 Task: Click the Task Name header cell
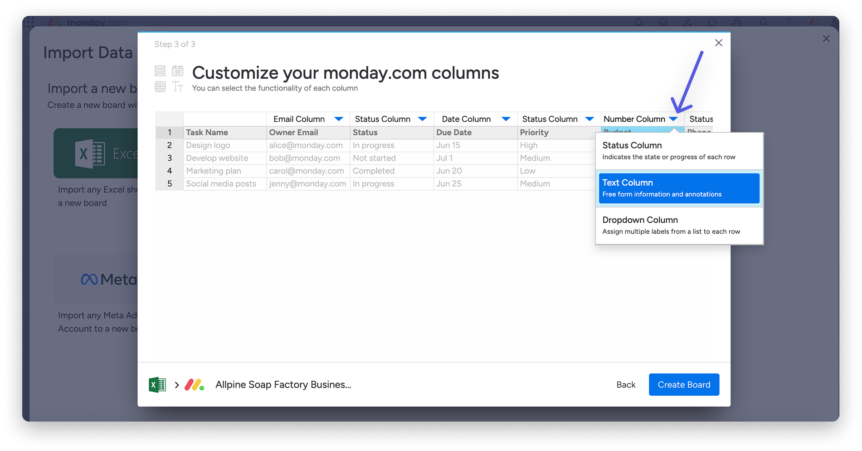coord(225,132)
